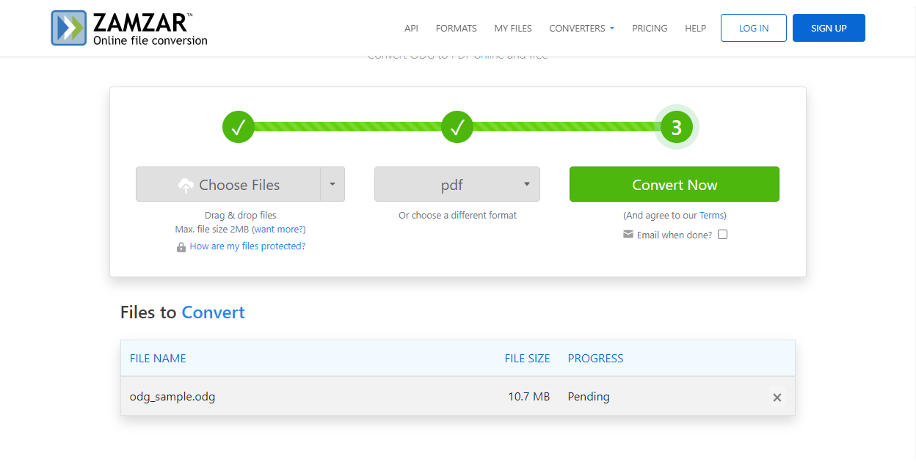Select the odg_sample.odg file name
Viewport: 916px width, 465px height.
[172, 397]
